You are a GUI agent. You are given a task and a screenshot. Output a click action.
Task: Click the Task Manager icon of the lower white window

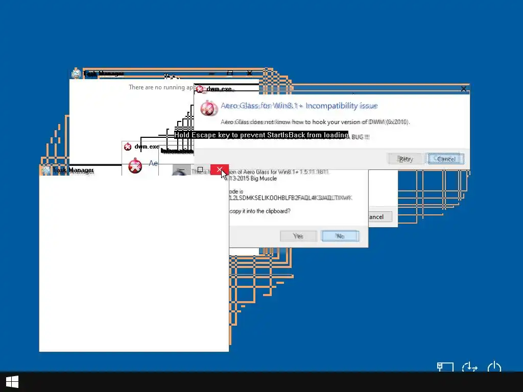coord(46,170)
